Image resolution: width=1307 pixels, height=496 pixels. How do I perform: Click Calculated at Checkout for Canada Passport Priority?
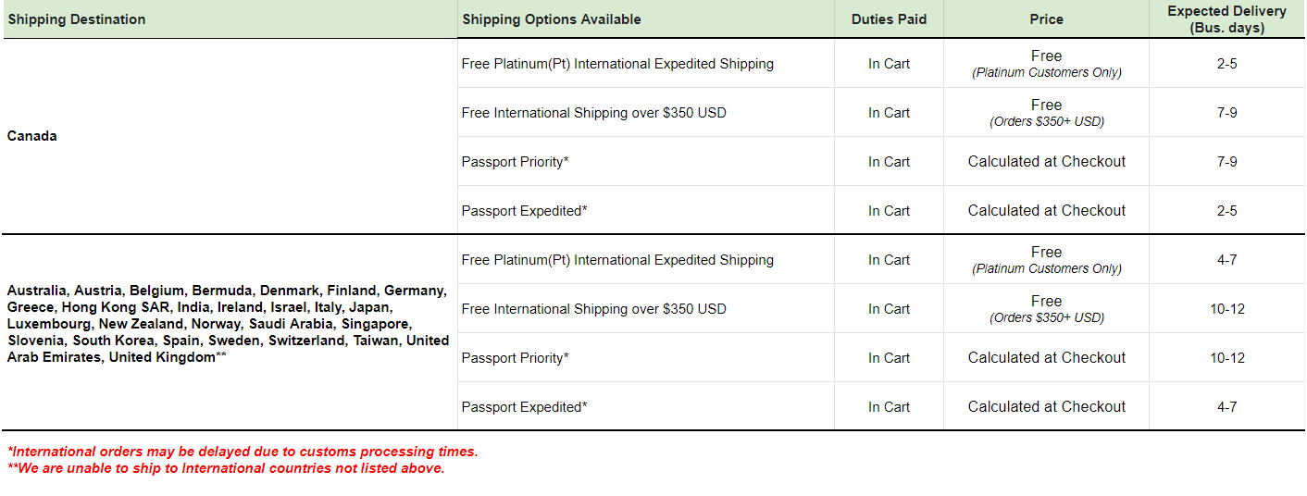point(1046,162)
